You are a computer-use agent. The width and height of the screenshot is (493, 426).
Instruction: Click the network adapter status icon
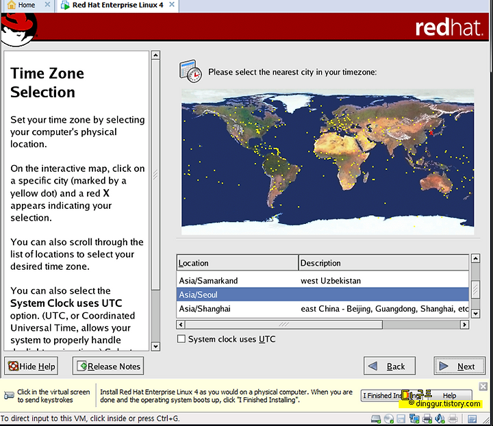coord(414,418)
